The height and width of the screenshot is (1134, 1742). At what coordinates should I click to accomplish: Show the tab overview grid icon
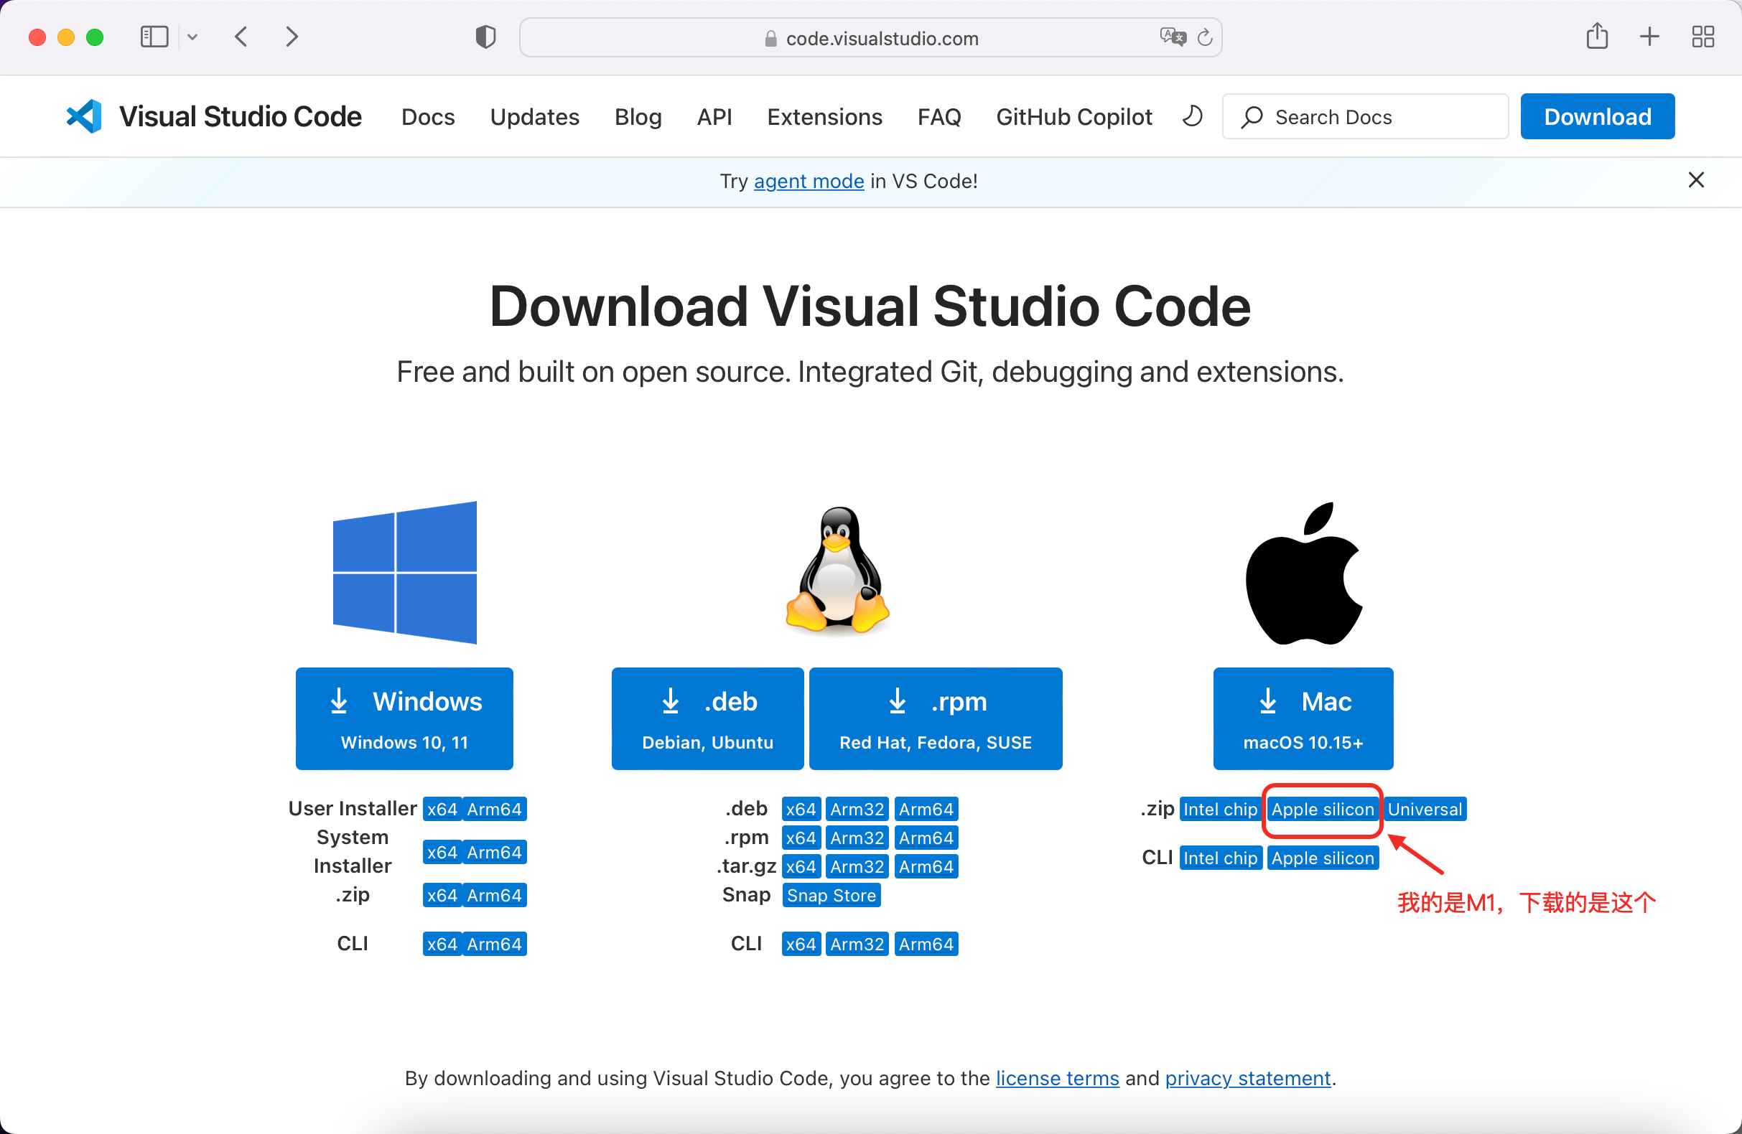point(1703,37)
